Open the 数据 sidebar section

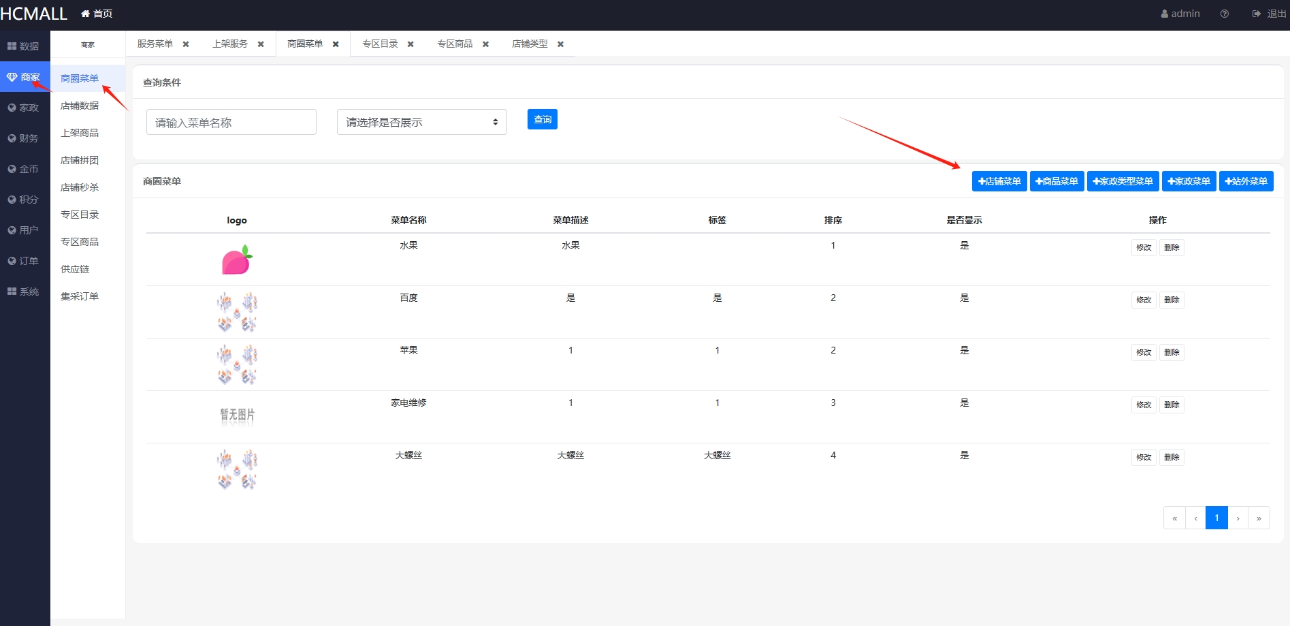coord(25,46)
